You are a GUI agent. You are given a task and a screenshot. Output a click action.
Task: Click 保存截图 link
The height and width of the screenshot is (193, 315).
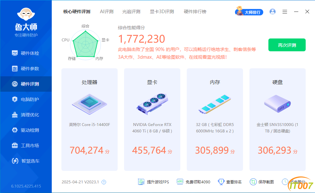click(x=262, y=182)
